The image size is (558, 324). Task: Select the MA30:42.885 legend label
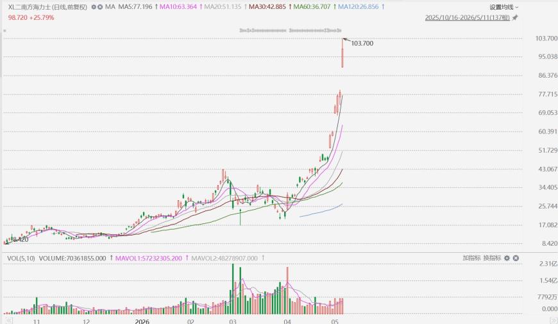[x=267, y=7]
